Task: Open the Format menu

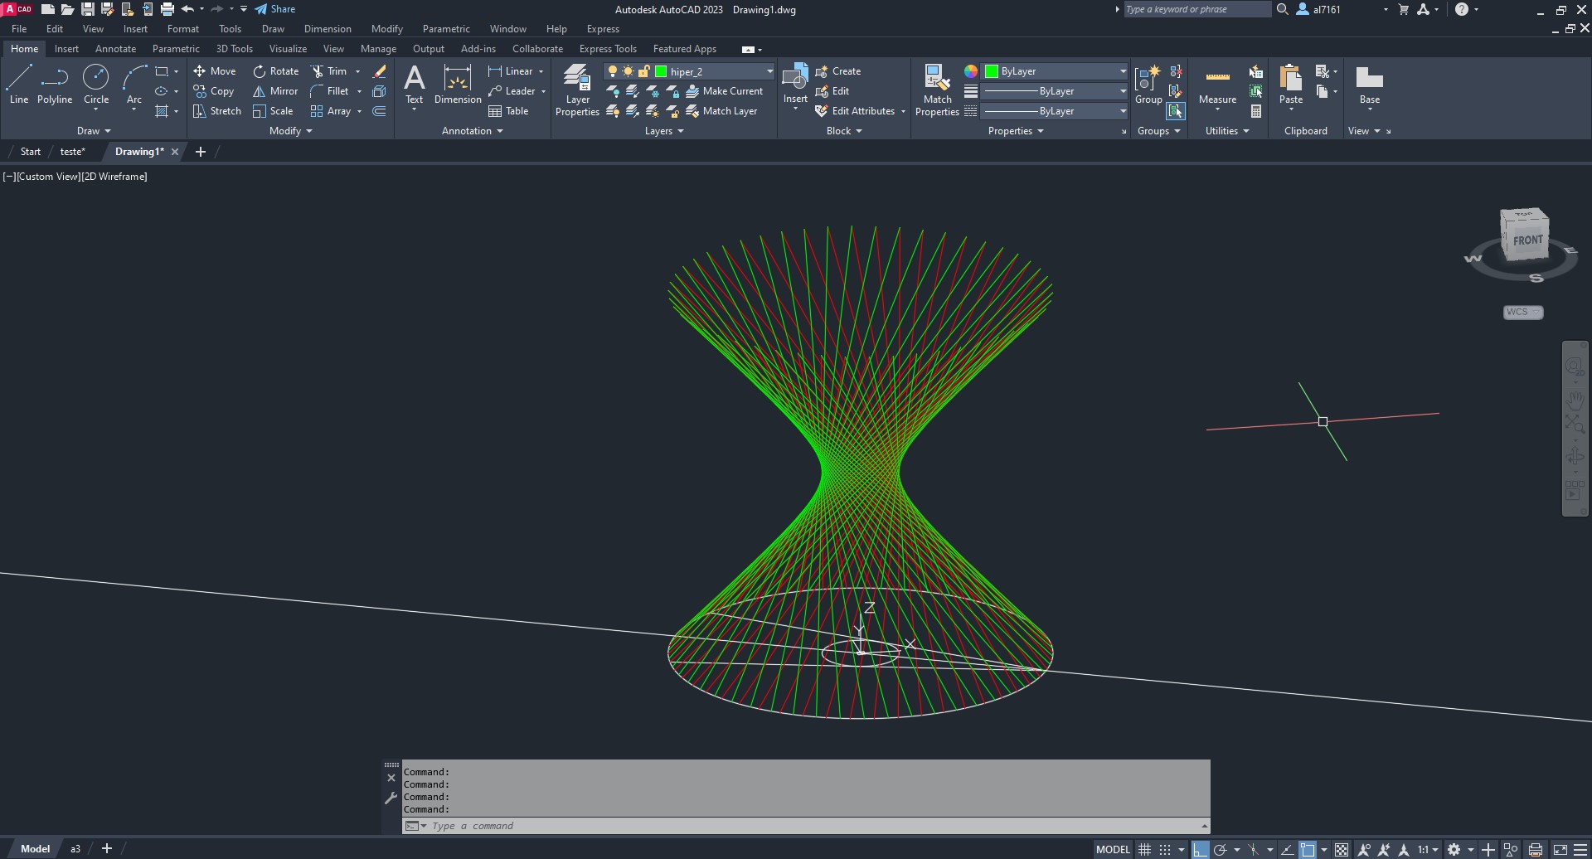Action: tap(182, 29)
